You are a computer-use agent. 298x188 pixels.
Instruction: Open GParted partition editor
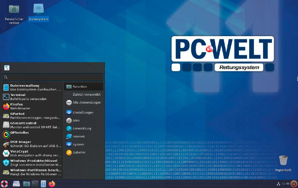(32, 116)
